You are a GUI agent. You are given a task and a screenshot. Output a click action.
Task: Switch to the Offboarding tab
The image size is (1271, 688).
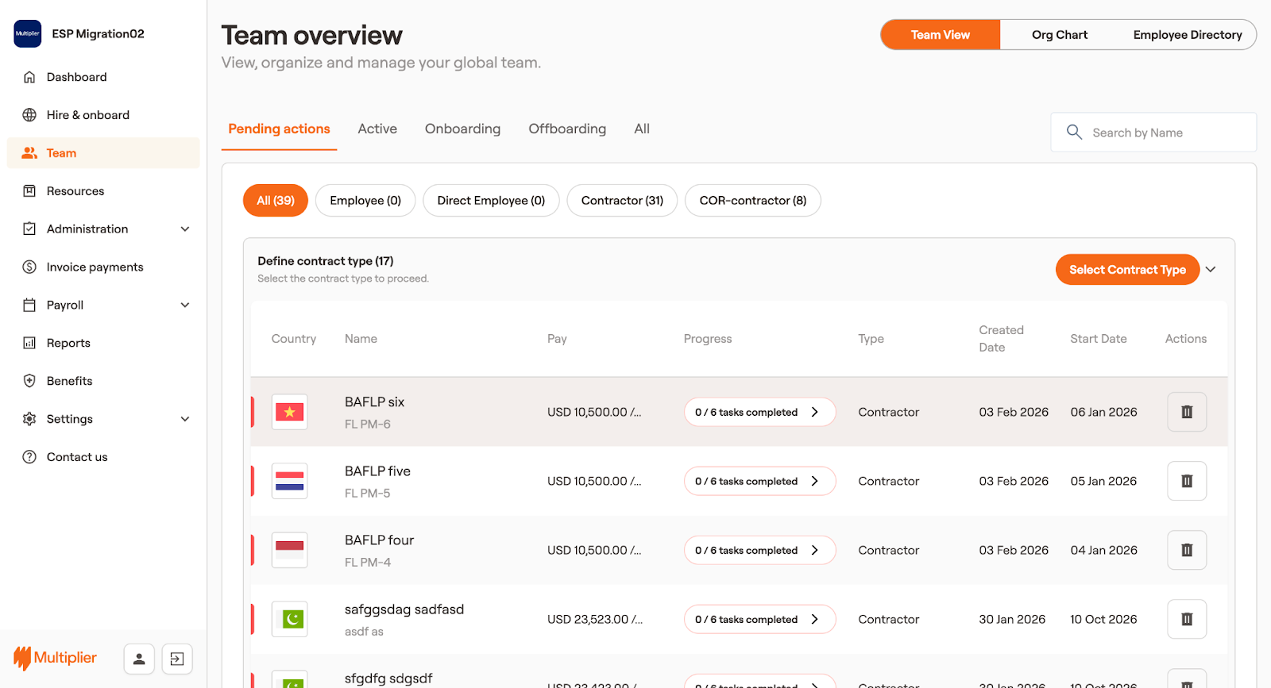click(566, 129)
